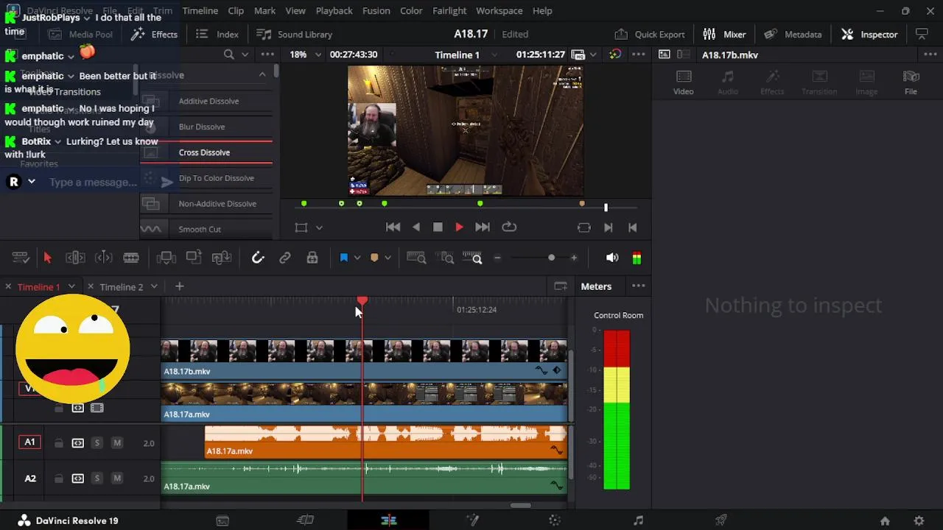Toggle Position Lock in toolbar
The width and height of the screenshot is (943, 530).
point(312,258)
